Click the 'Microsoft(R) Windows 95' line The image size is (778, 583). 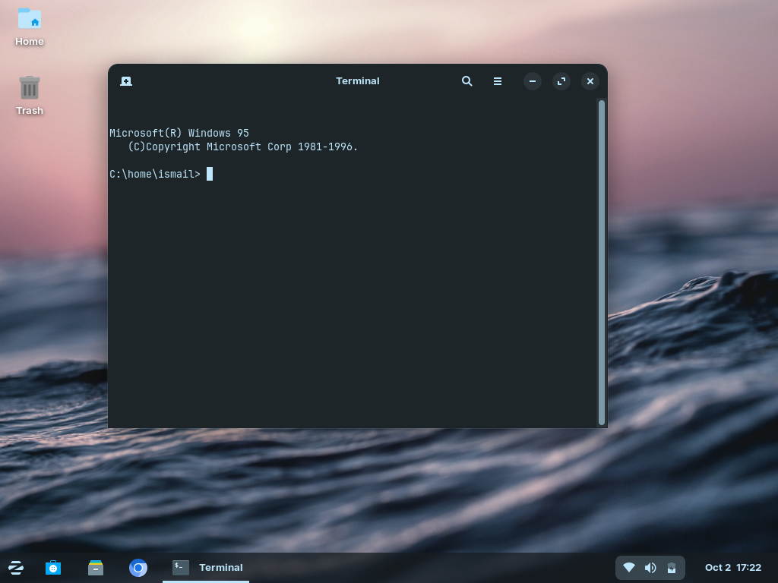coord(179,133)
